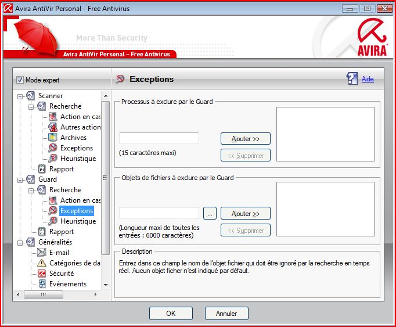The height and width of the screenshot is (327, 396).
Task: Collapse the Guard tree node
Action: click(x=20, y=180)
